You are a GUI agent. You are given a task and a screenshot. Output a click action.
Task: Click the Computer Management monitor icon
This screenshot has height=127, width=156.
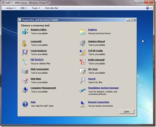point(25,90)
